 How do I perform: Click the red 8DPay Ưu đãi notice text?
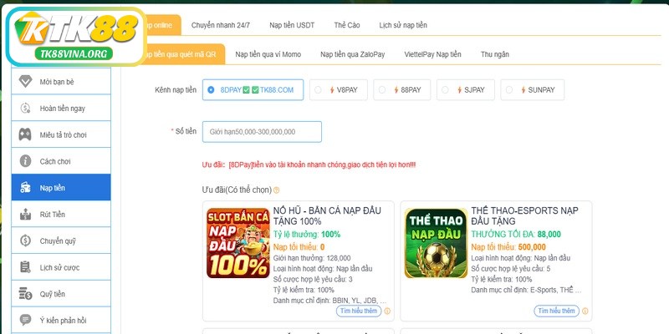click(309, 164)
